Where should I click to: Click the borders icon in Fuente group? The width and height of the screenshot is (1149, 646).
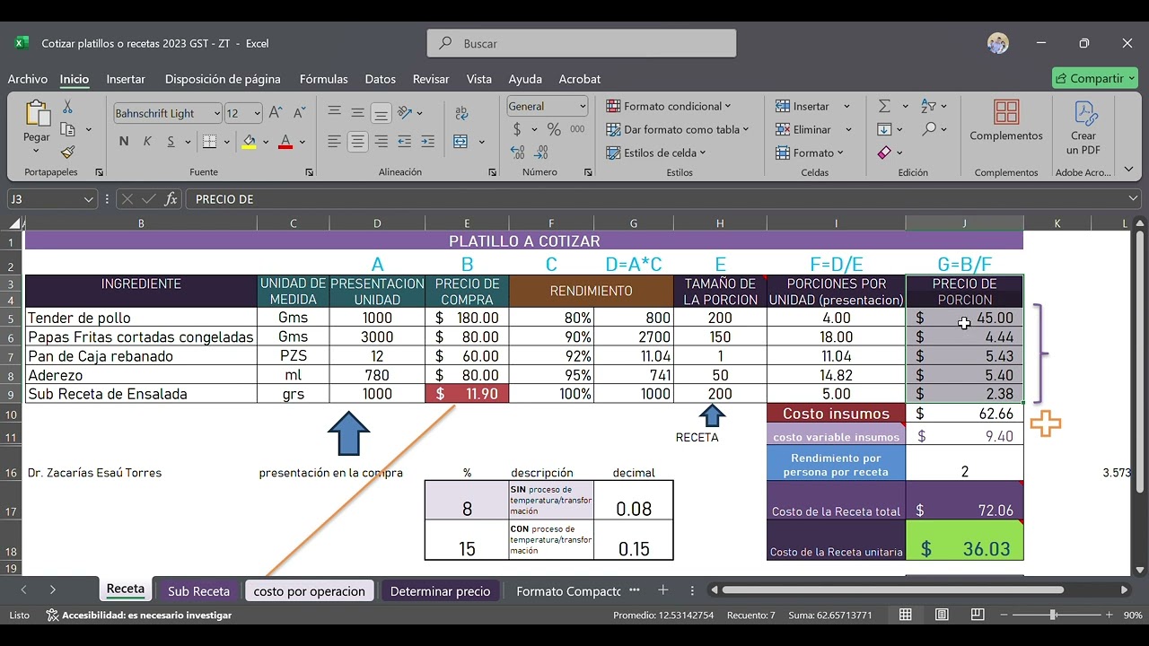point(209,142)
